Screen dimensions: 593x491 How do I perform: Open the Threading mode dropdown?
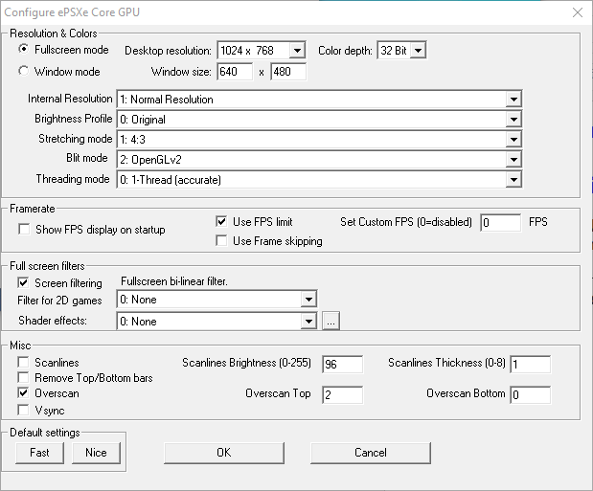pos(319,180)
